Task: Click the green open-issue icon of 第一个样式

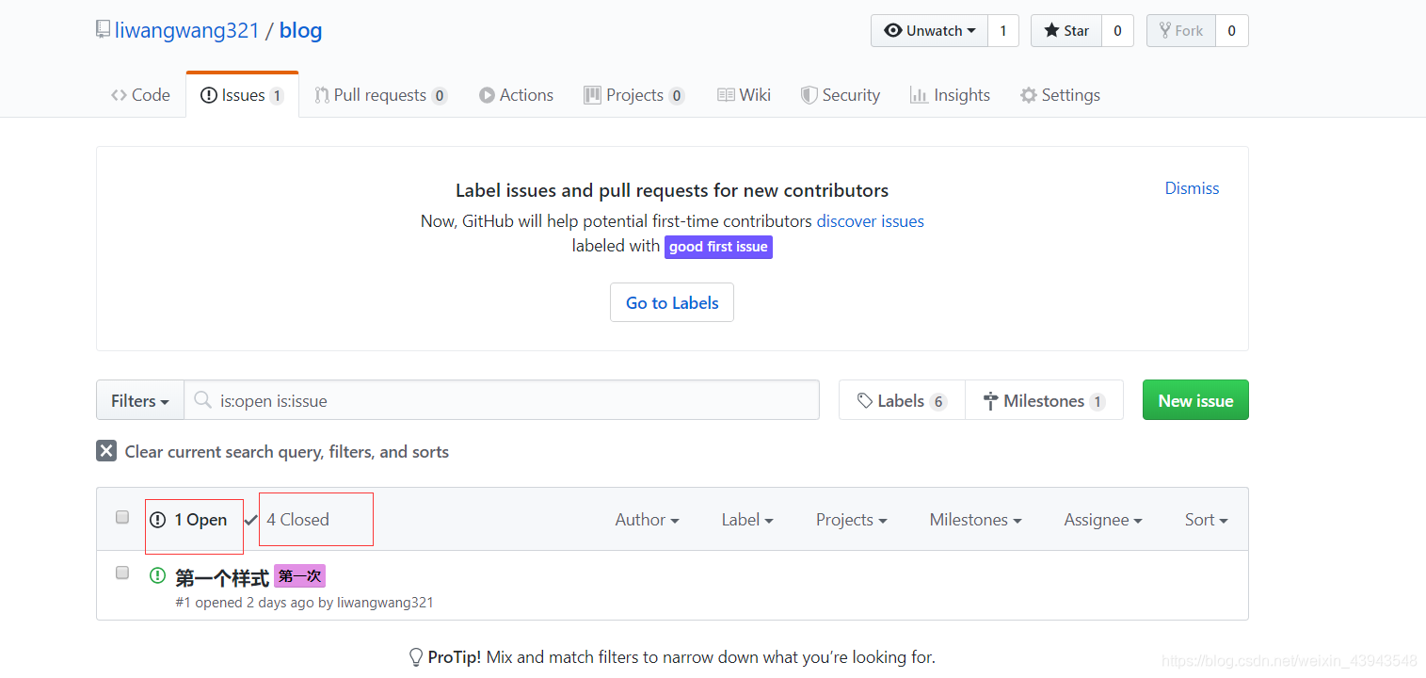Action: (x=158, y=575)
